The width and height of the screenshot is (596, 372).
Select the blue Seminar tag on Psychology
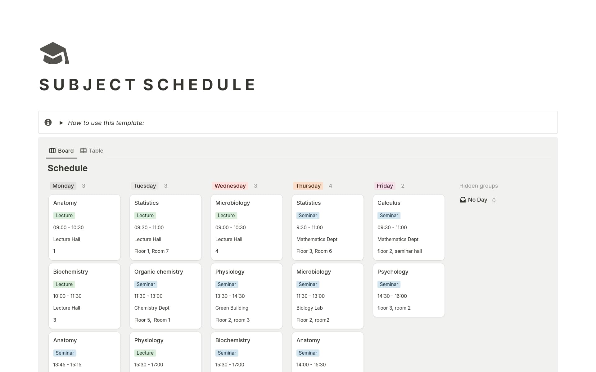click(x=389, y=284)
